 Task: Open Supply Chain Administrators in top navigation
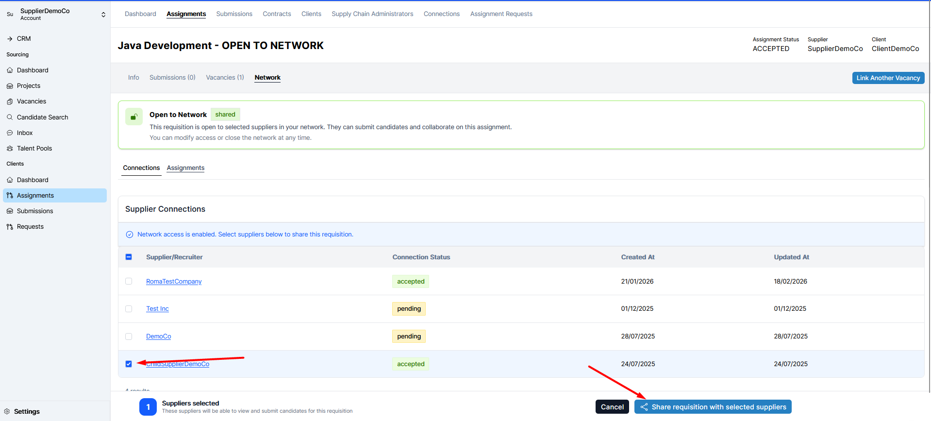372,14
